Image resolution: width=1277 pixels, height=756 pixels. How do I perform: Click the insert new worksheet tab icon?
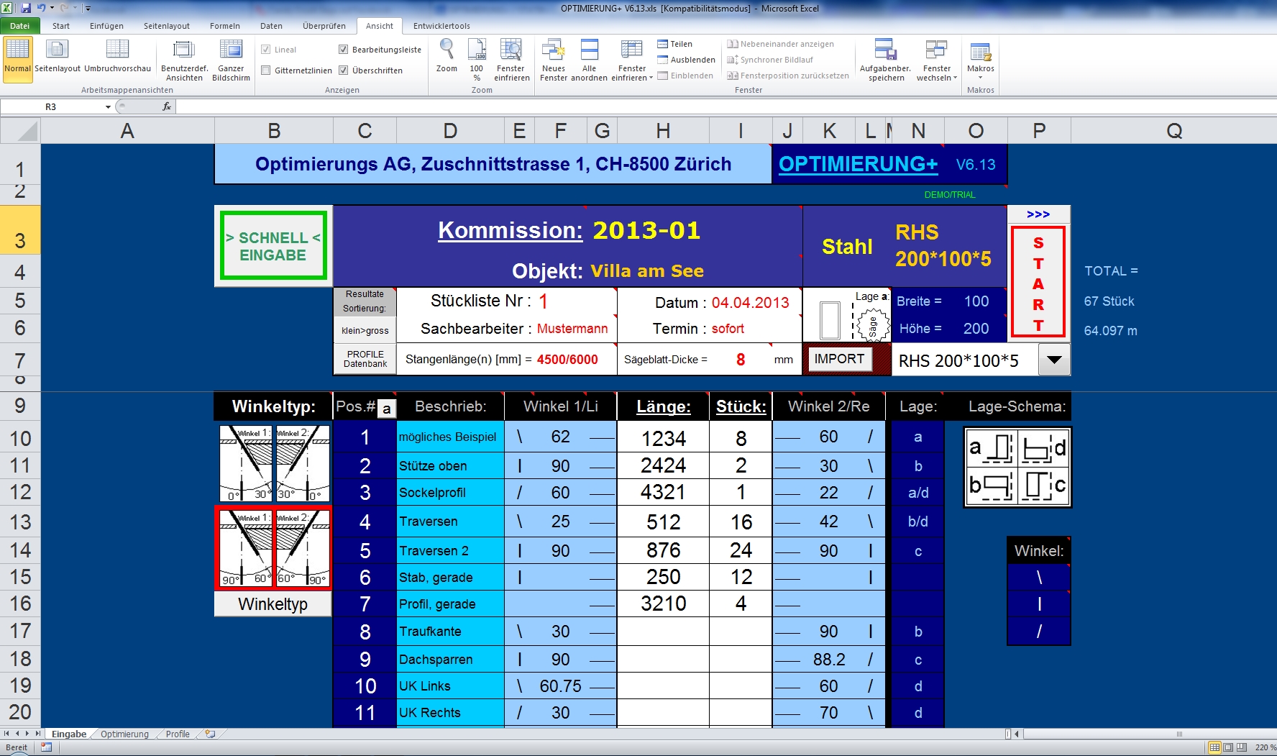[x=210, y=734]
